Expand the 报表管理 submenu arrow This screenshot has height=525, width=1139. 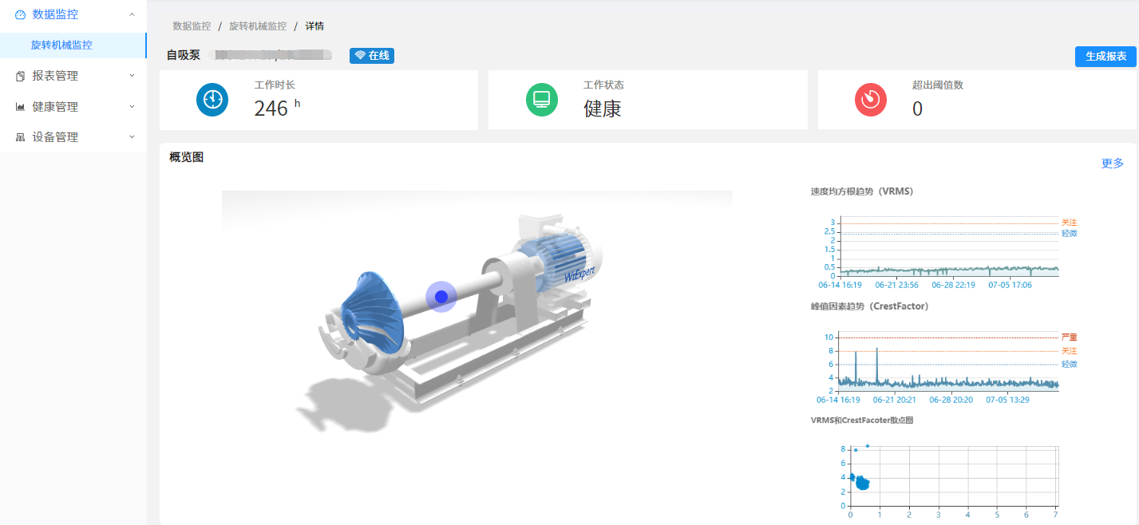pyautogui.click(x=132, y=76)
